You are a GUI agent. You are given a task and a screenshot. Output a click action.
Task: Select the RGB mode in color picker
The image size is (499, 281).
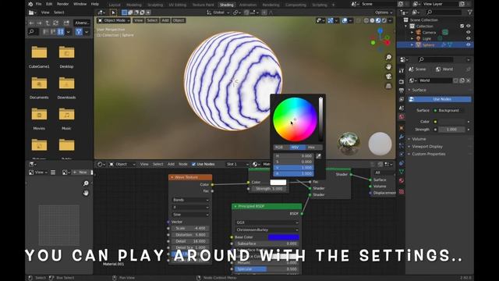[x=281, y=148]
